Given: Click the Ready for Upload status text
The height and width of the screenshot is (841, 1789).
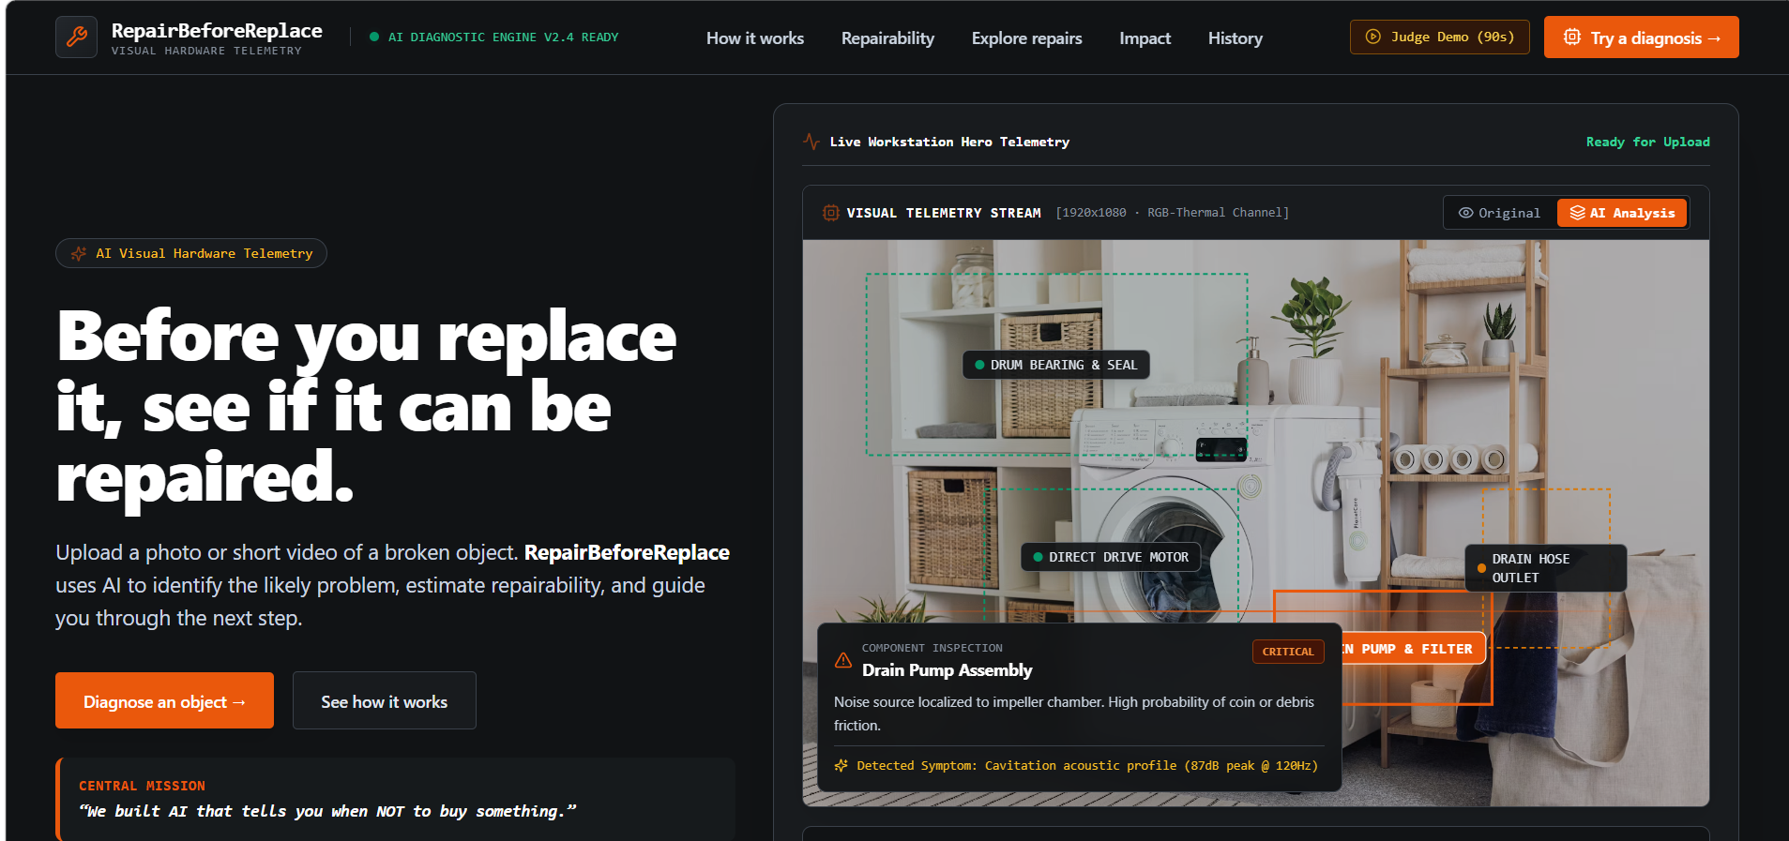Looking at the screenshot, I should 1647,142.
